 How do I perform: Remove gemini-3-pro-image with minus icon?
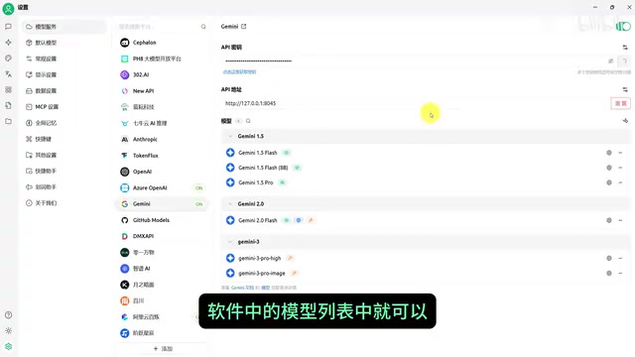(620, 274)
